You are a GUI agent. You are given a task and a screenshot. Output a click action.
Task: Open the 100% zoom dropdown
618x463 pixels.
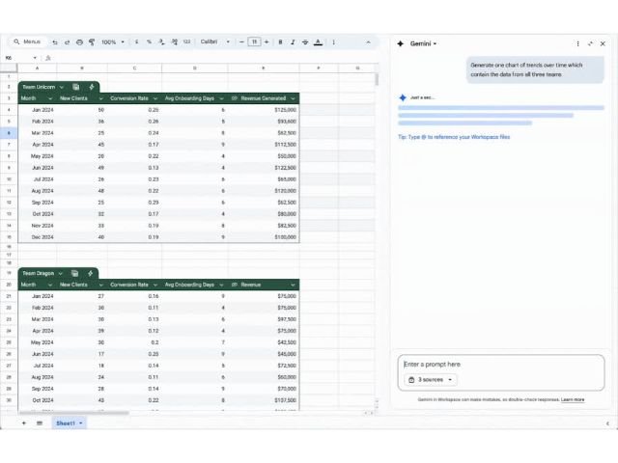coord(113,42)
